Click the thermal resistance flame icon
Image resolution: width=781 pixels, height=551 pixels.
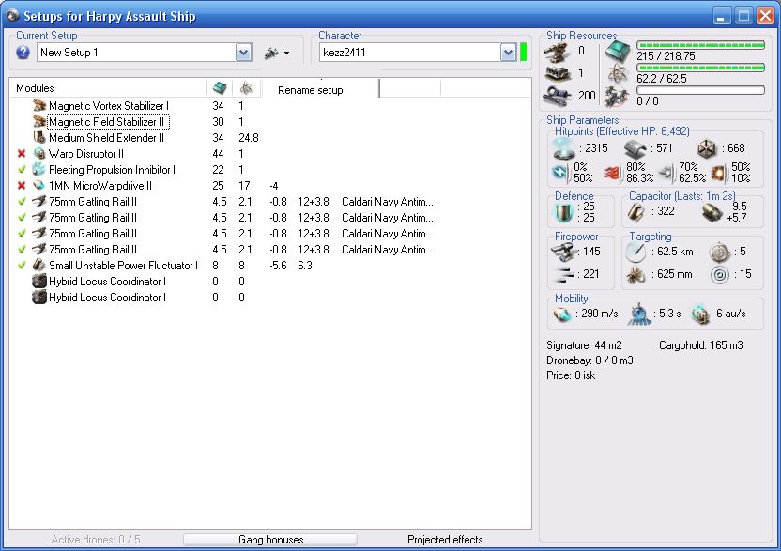coord(612,173)
